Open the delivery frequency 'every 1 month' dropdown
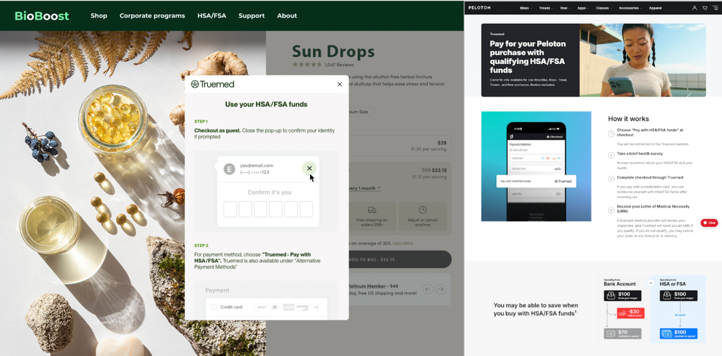 coord(365,188)
